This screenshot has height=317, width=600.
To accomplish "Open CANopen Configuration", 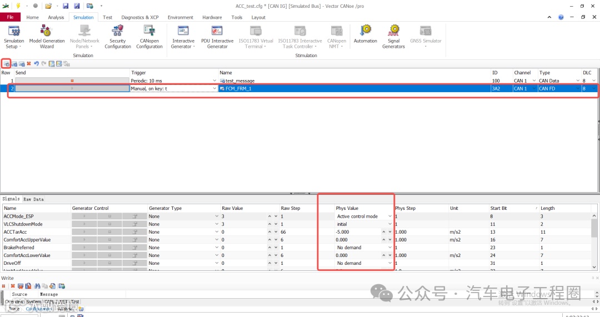I will [x=149, y=37].
